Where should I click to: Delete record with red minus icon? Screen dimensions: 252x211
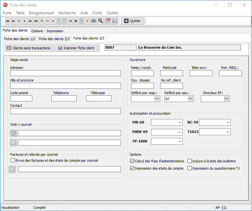47,21
